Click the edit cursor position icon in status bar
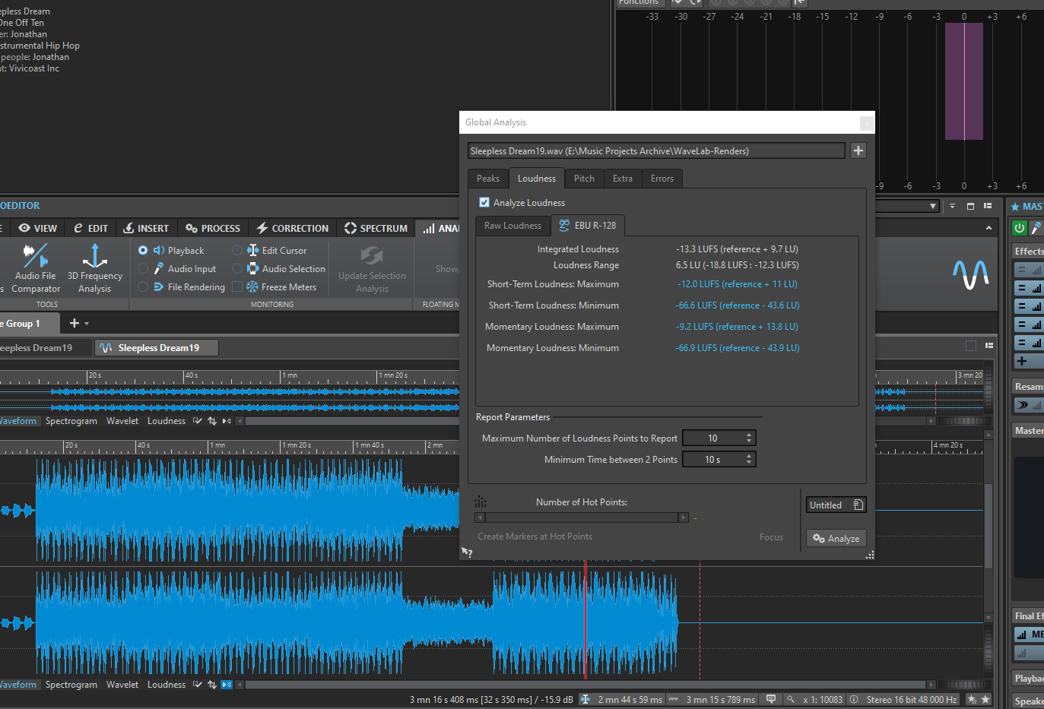1044x709 pixels. [585, 699]
